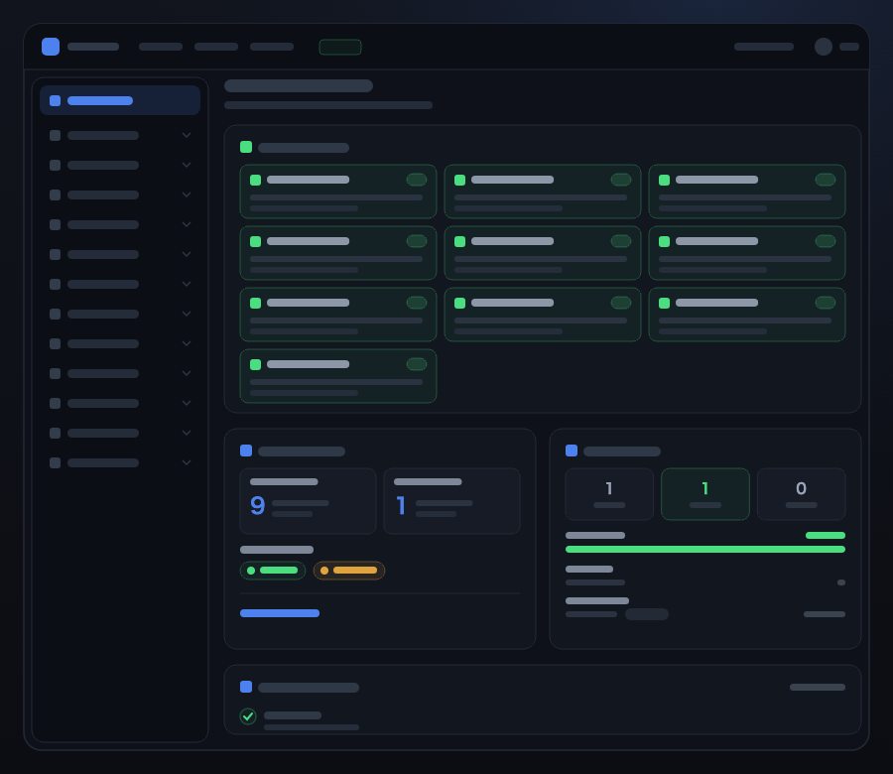Viewport: 893px width, 774px height.
Task: Click blue square icon heading the bottom panel
Action: (x=246, y=687)
